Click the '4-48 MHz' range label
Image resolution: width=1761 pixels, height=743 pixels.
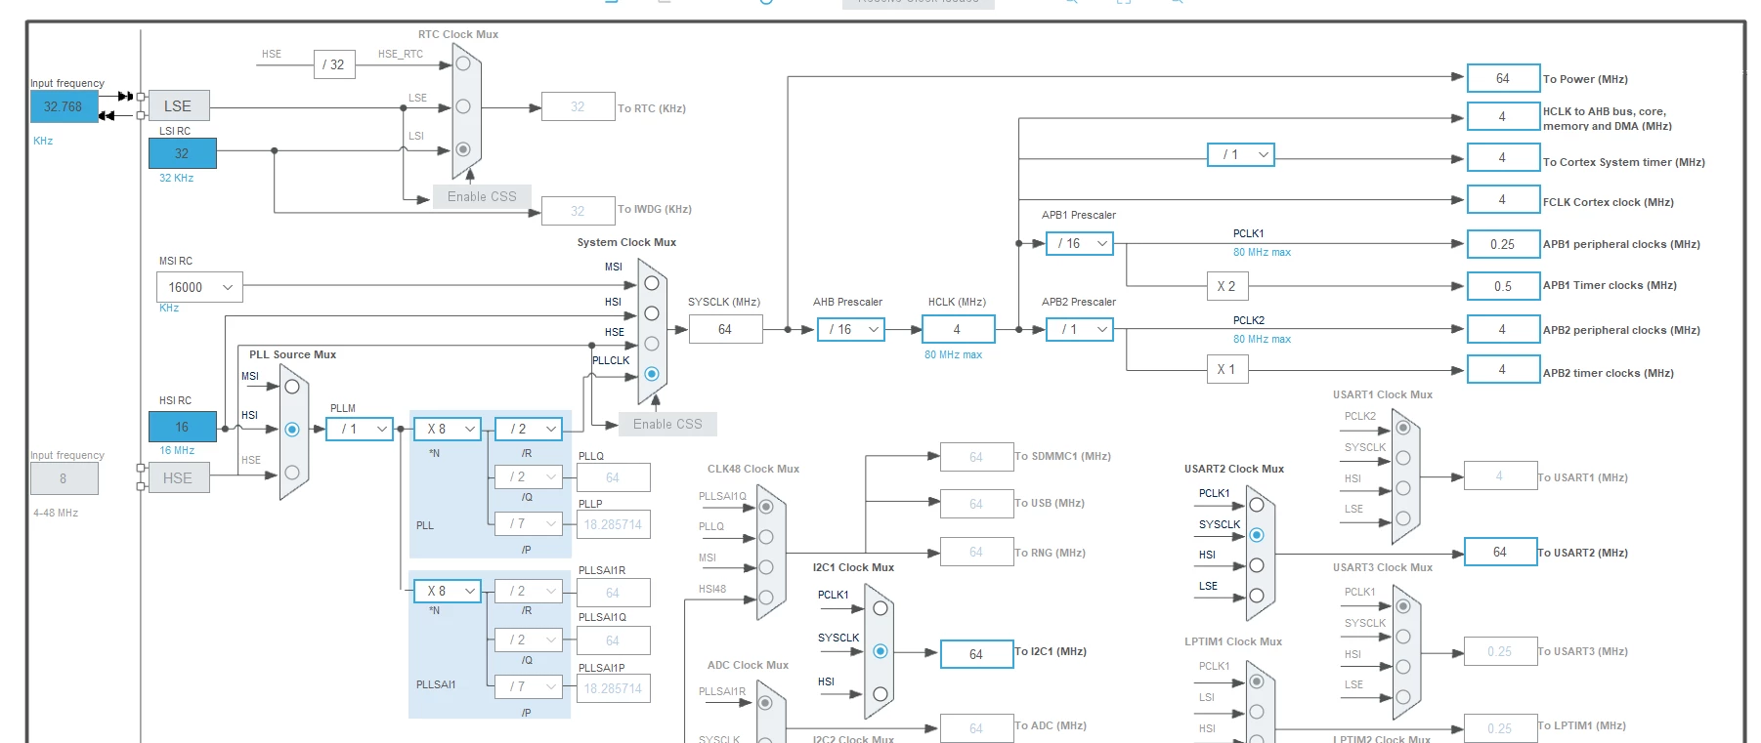56,513
